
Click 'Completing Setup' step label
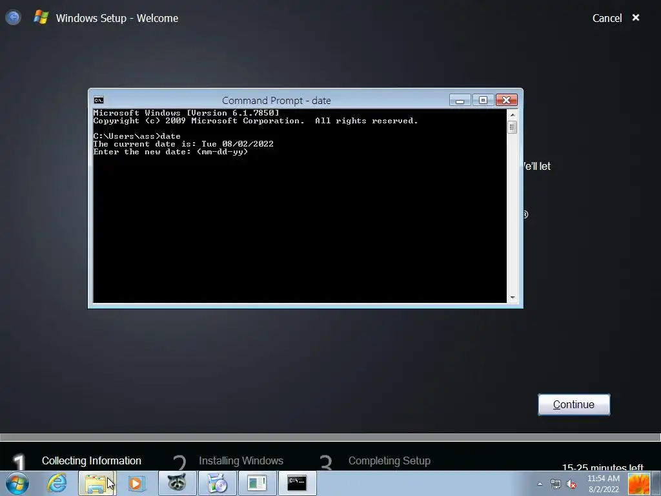coord(389,460)
